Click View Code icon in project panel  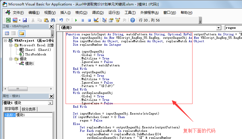[x=7, y=33]
